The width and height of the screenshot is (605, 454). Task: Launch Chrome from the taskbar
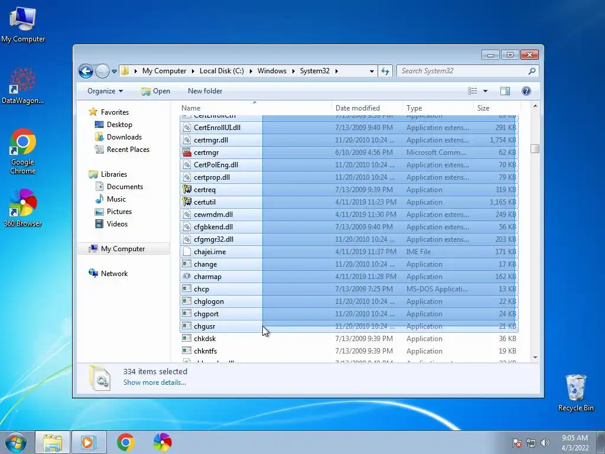[x=125, y=442]
